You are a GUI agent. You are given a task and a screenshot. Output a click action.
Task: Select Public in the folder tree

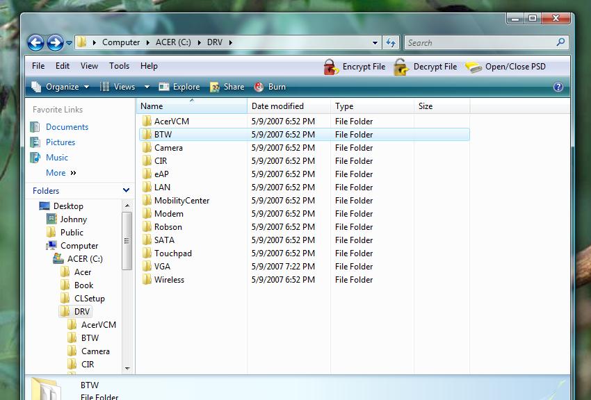click(x=72, y=233)
